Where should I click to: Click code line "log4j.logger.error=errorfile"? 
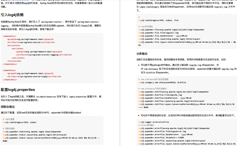tap(154, 122)
